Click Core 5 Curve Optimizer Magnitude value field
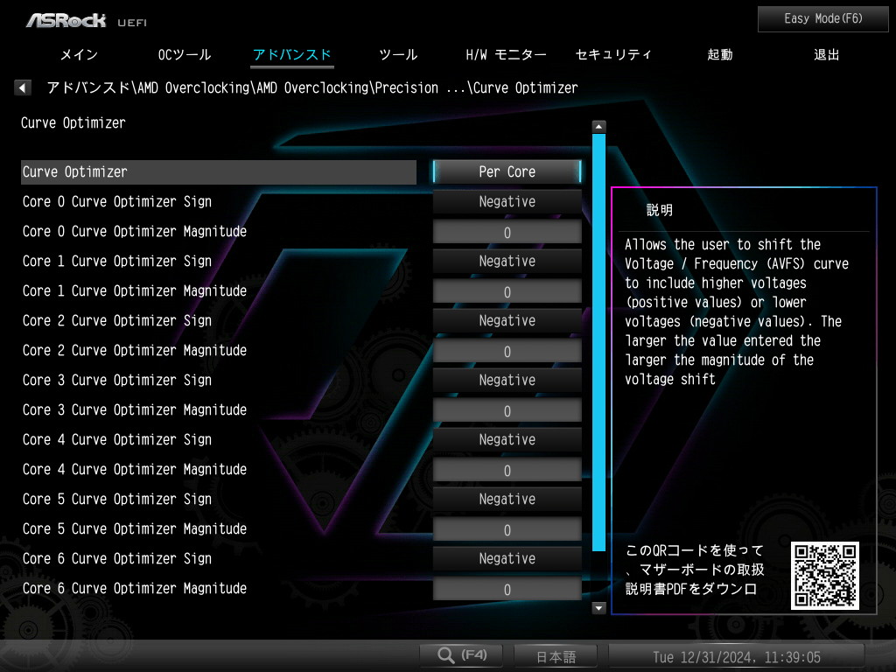Screen dimensions: 896x672 507,529
